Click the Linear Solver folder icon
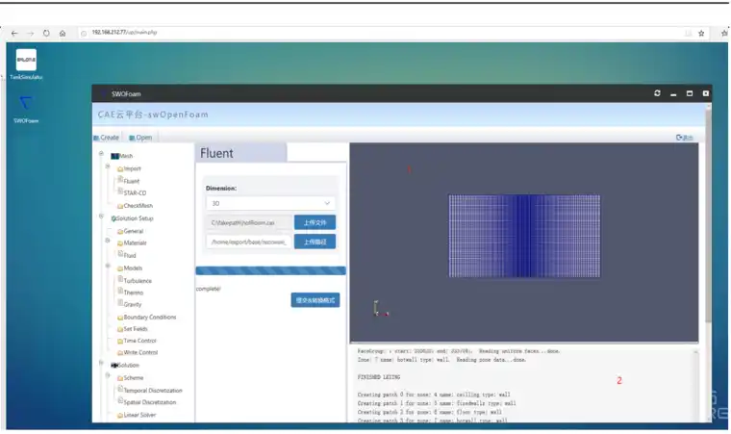This screenshot has width=731, height=434. coord(120,415)
